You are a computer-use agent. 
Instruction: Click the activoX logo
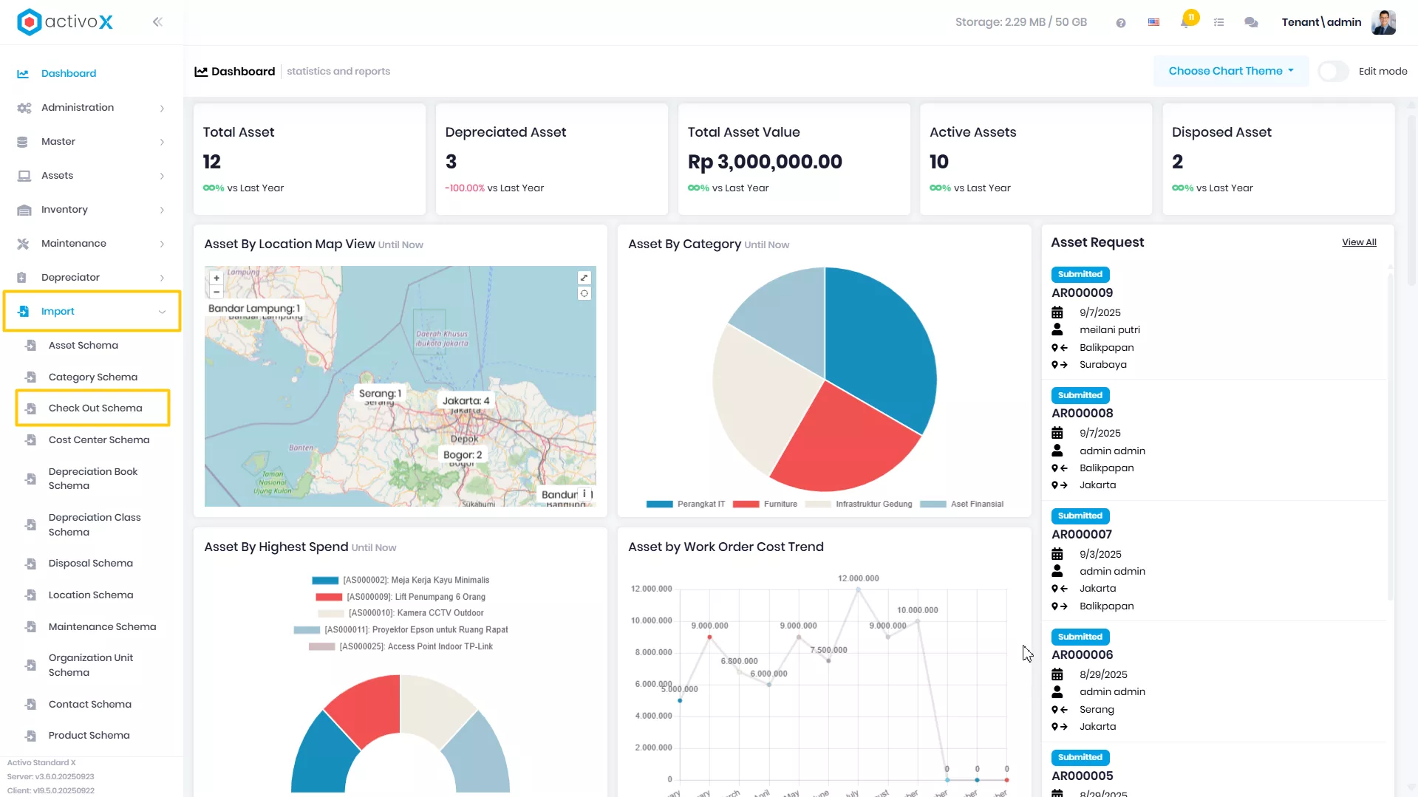(x=65, y=22)
